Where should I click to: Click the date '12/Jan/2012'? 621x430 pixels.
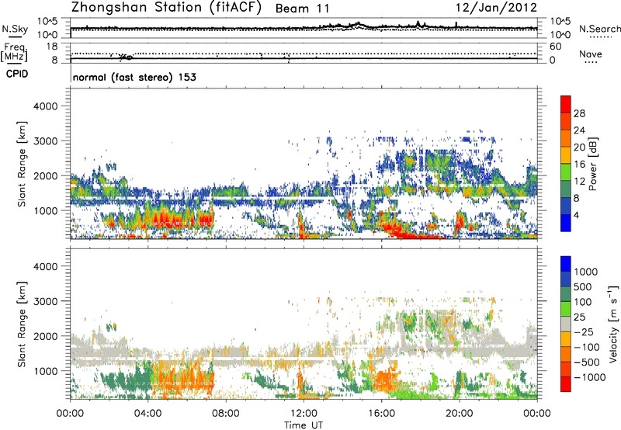496,8
